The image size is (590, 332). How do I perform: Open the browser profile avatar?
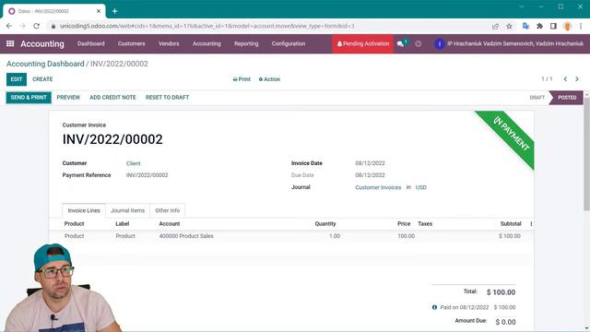pos(567,26)
